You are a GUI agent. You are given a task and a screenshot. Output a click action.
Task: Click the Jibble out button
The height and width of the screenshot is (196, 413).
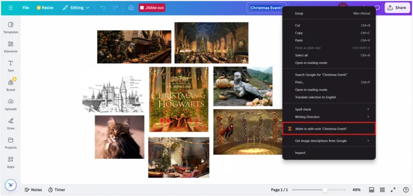tap(152, 8)
